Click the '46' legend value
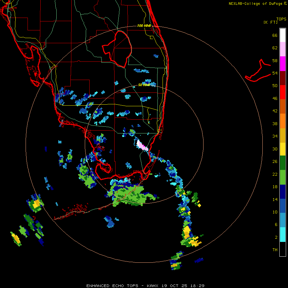The image size is (288, 288). click(275, 99)
